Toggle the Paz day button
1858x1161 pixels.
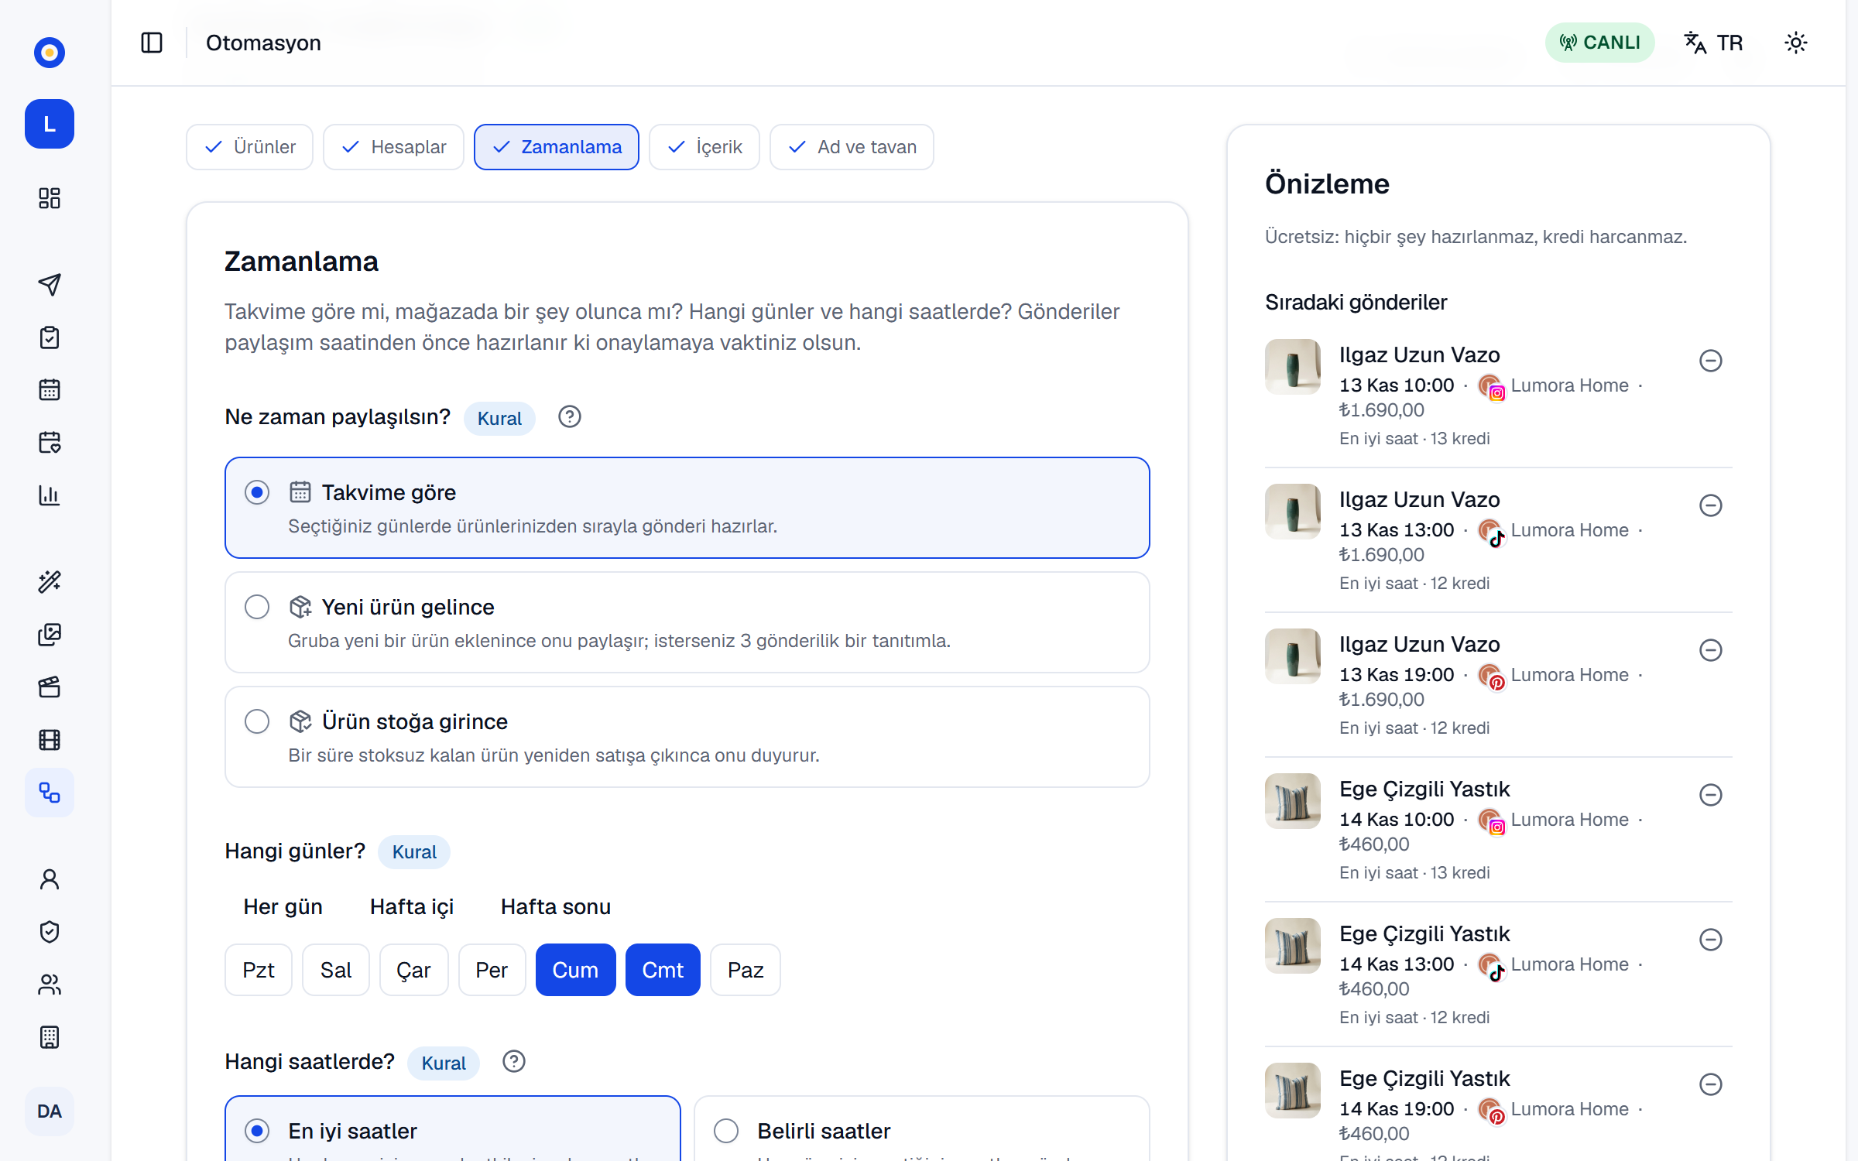tap(746, 970)
